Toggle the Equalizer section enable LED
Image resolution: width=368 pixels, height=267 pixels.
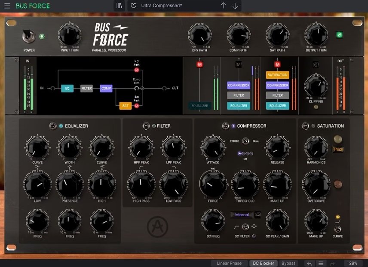tap(61, 126)
